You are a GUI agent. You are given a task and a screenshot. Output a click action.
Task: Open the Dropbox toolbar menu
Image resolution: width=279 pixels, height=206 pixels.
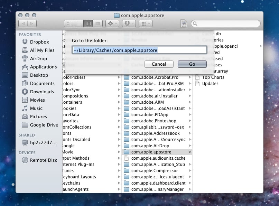point(129,24)
